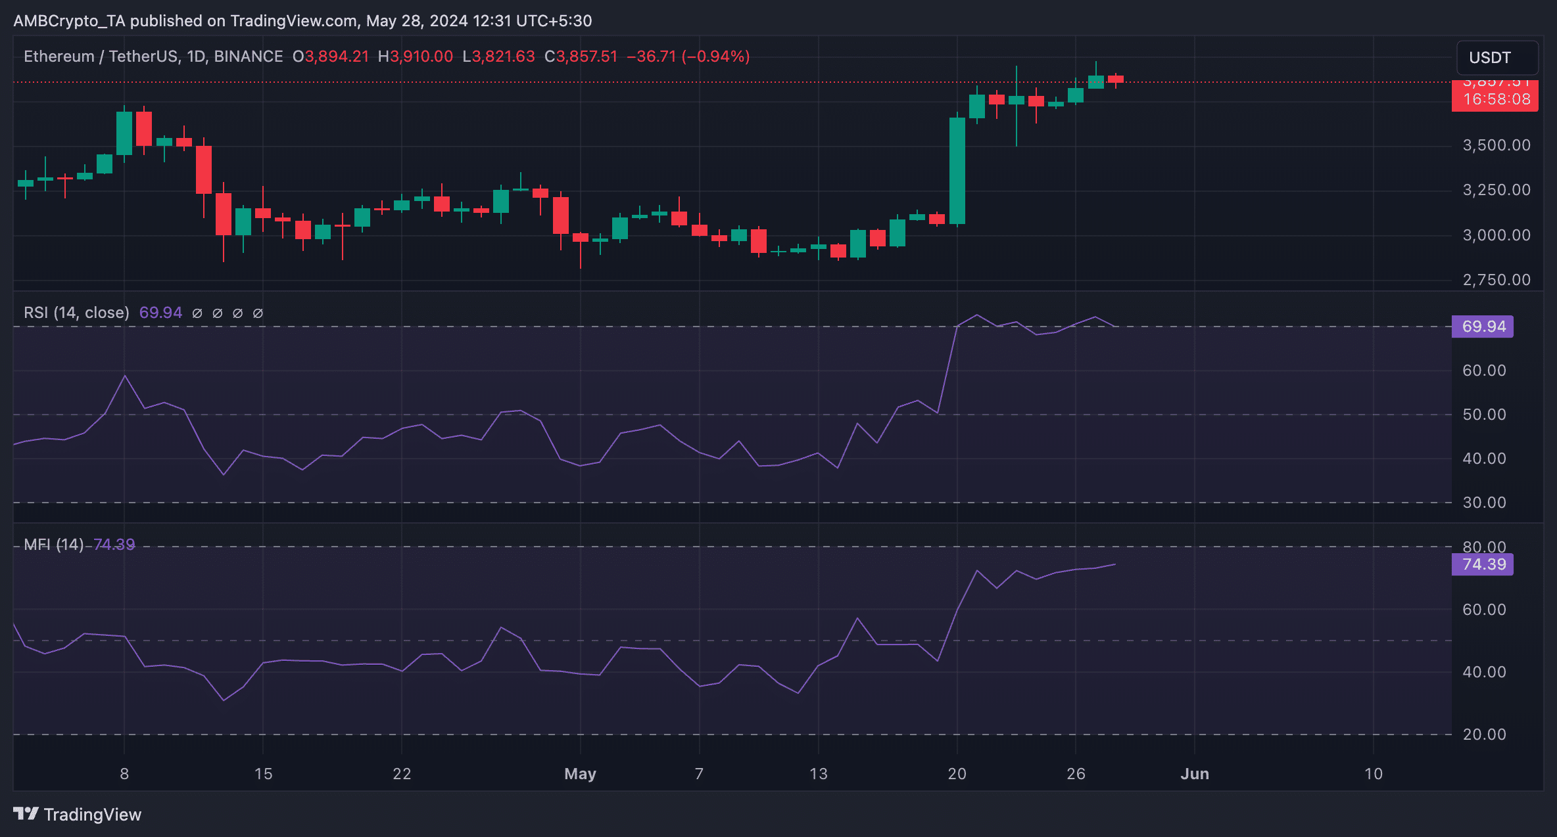The width and height of the screenshot is (1557, 837).
Task: Click the 22 date on time axis
Action: (402, 774)
